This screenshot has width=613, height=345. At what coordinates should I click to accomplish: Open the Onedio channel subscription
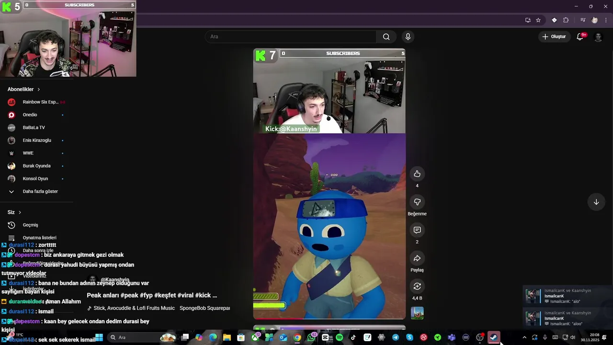(36, 115)
